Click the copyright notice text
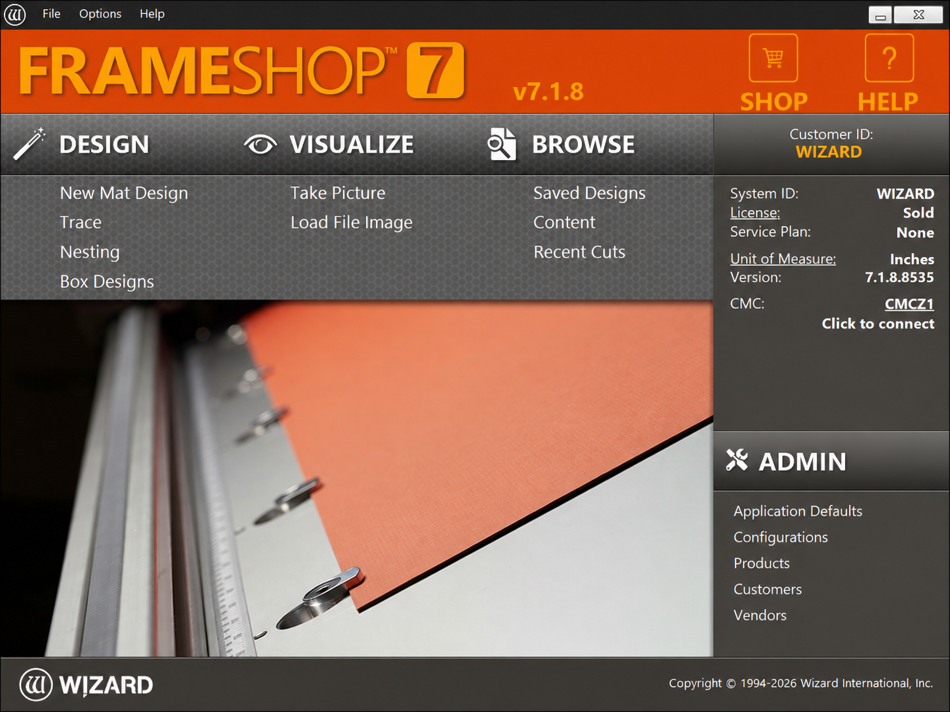 click(801, 683)
